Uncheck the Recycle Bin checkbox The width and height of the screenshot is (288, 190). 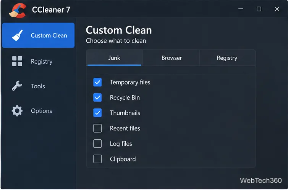(x=97, y=97)
